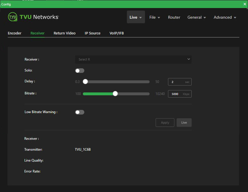Enable the Solo toggle
Screen dimensions: 248x192
click(79, 70)
